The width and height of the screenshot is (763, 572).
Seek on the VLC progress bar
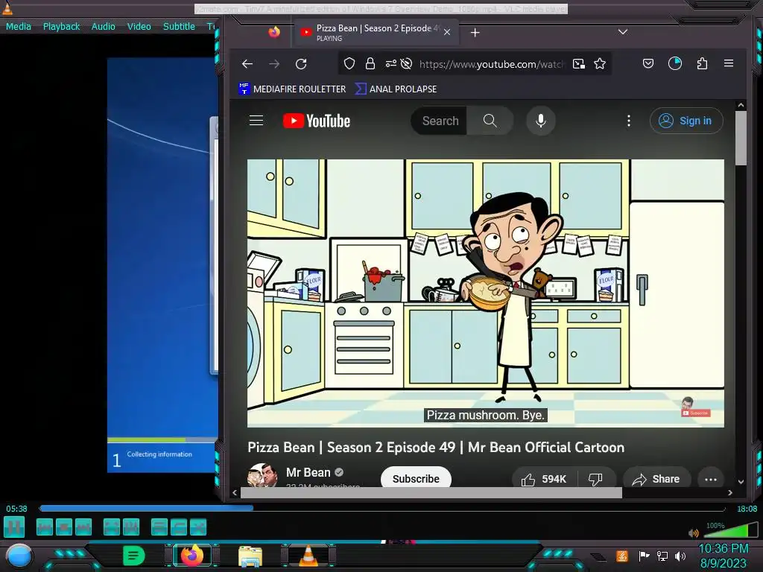(382, 508)
